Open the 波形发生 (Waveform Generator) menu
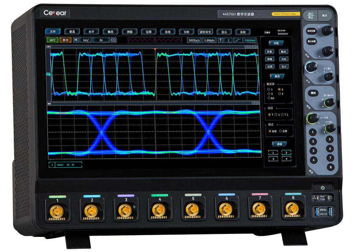This screenshot has height=252, width=353. click(205, 32)
